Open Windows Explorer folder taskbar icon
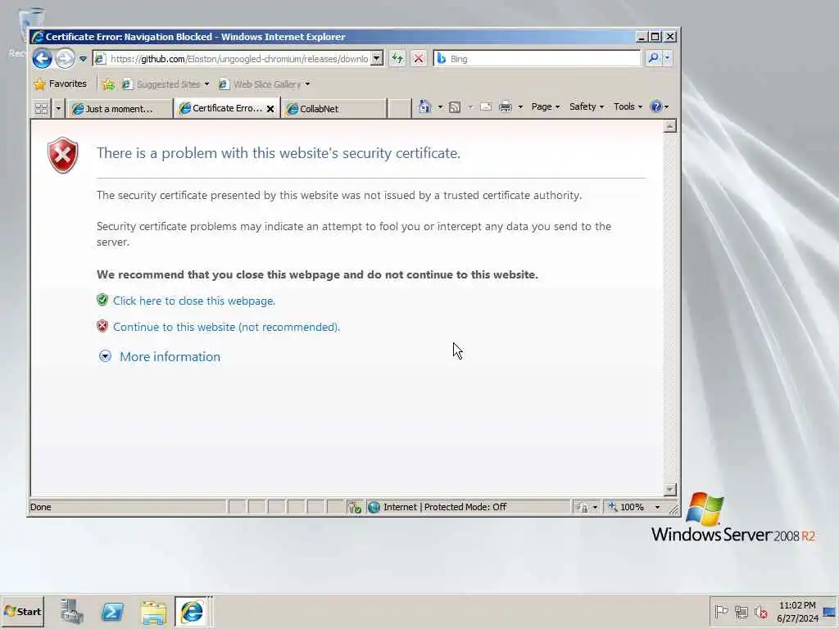Image resolution: width=839 pixels, height=629 pixels. (153, 612)
